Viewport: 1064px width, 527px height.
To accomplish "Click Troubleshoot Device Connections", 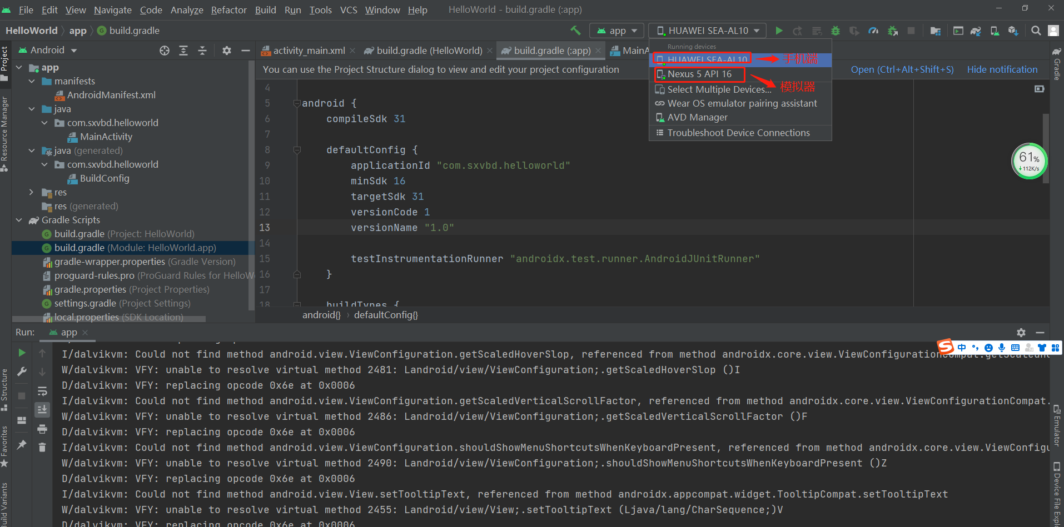I will [x=740, y=133].
